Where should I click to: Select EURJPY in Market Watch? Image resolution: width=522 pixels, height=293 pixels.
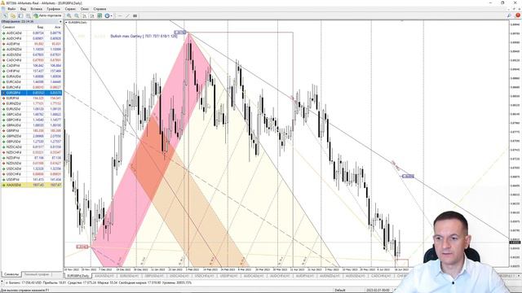pos(32,98)
